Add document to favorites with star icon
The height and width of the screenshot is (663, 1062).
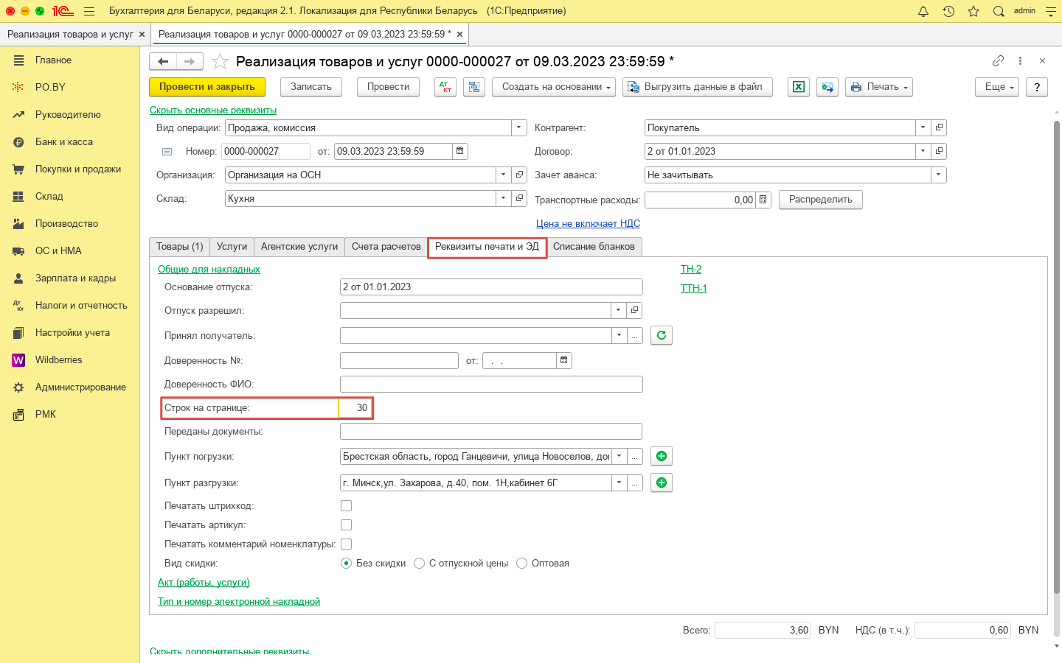[220, 62]
